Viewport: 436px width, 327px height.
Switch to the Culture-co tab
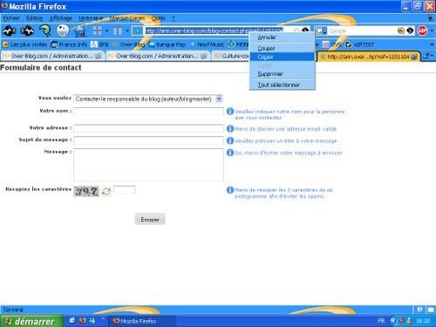click(231, 56)
